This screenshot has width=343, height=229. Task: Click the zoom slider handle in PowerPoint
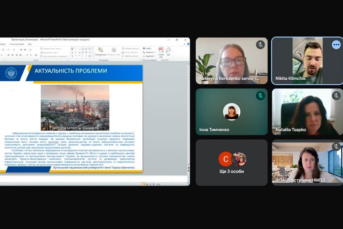coord(172,184)
